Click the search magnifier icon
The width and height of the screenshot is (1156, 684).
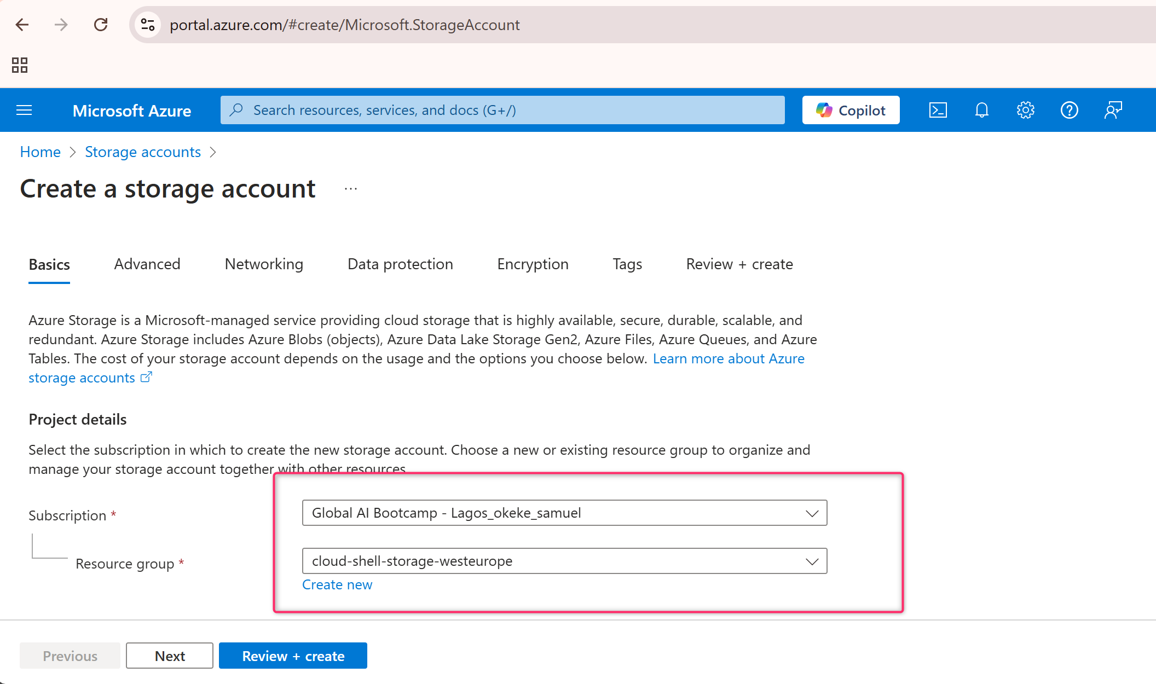click(236, 110)
